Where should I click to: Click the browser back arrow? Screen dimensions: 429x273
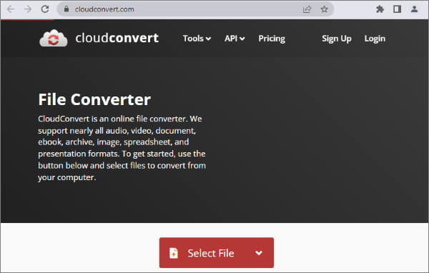[11, 9]
